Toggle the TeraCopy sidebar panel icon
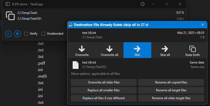This screenshot has height=106, width=210. coord(8,4)
